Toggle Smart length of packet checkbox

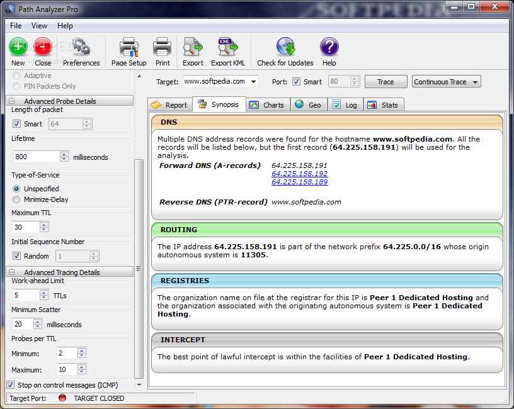point(16,124)
